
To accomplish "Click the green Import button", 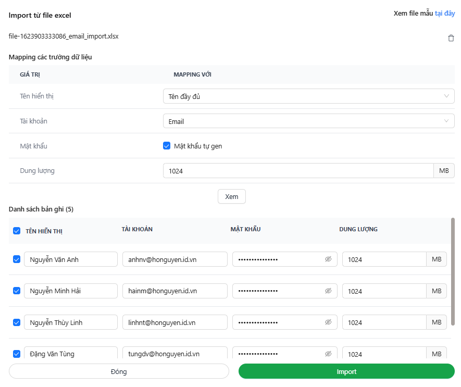I will pos(346,371).
